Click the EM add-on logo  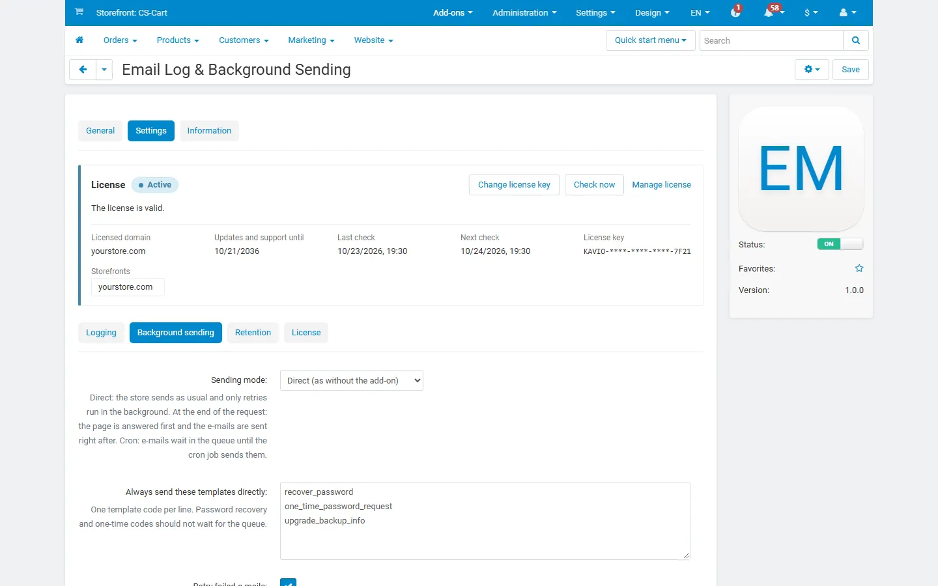click(x=801, y=169)
